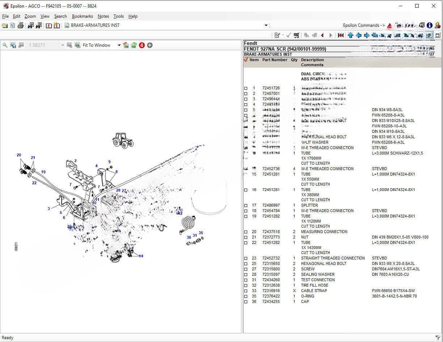Click the blue left arrow navigation icon
This screenshot has height=342, width=443.
358,35
